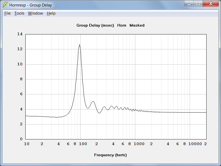Open the Window menu
The height and width of the screenshot is (166, 221).
(x=35, y=13)
